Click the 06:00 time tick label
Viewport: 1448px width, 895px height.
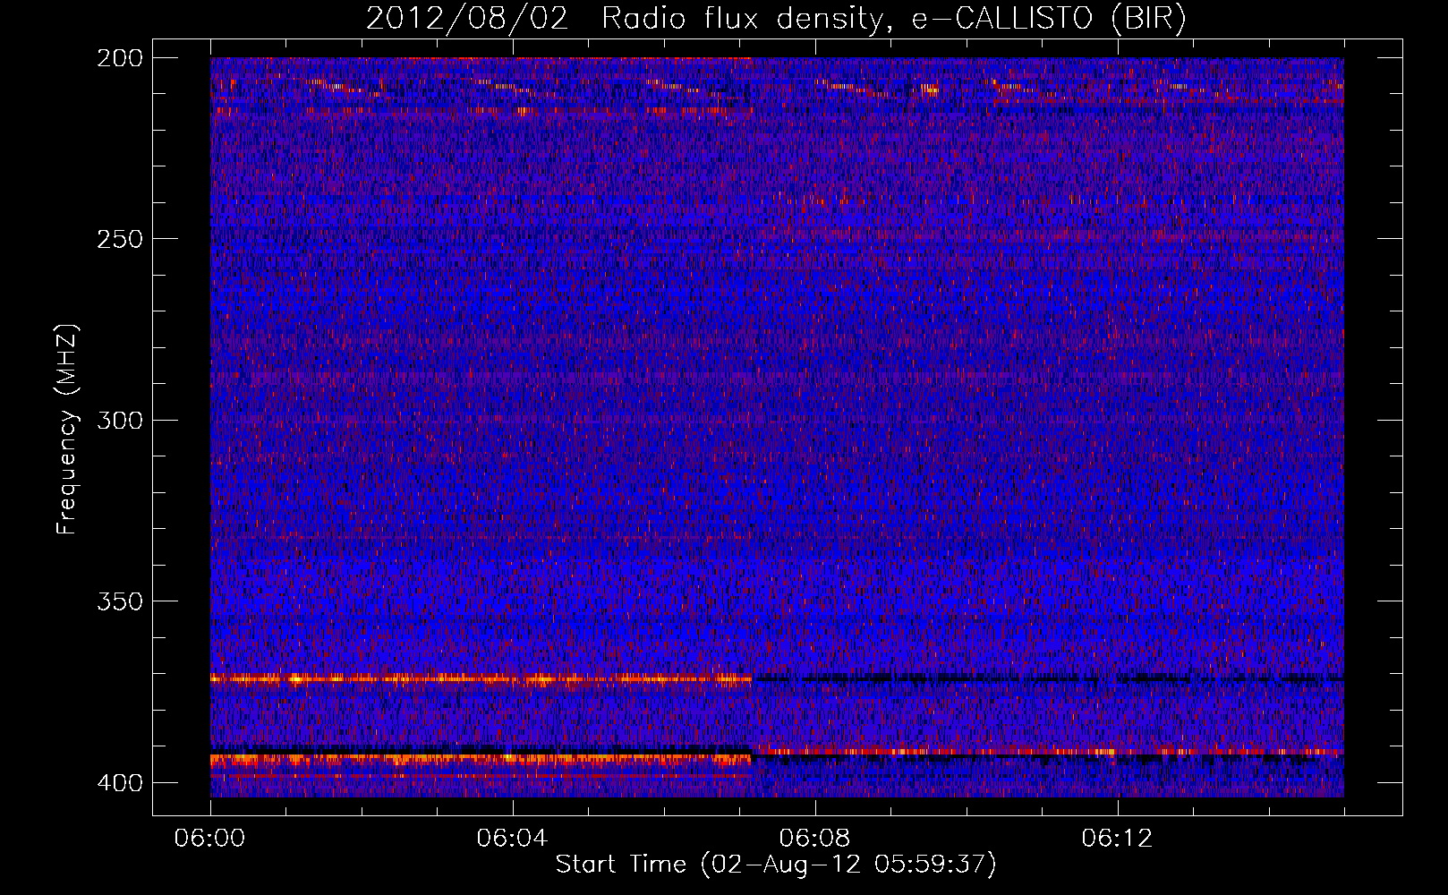pyautogui.click(x=210, y=838)
